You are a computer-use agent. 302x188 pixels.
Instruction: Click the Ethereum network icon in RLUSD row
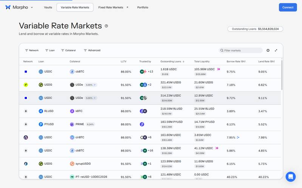click(26, 111)
